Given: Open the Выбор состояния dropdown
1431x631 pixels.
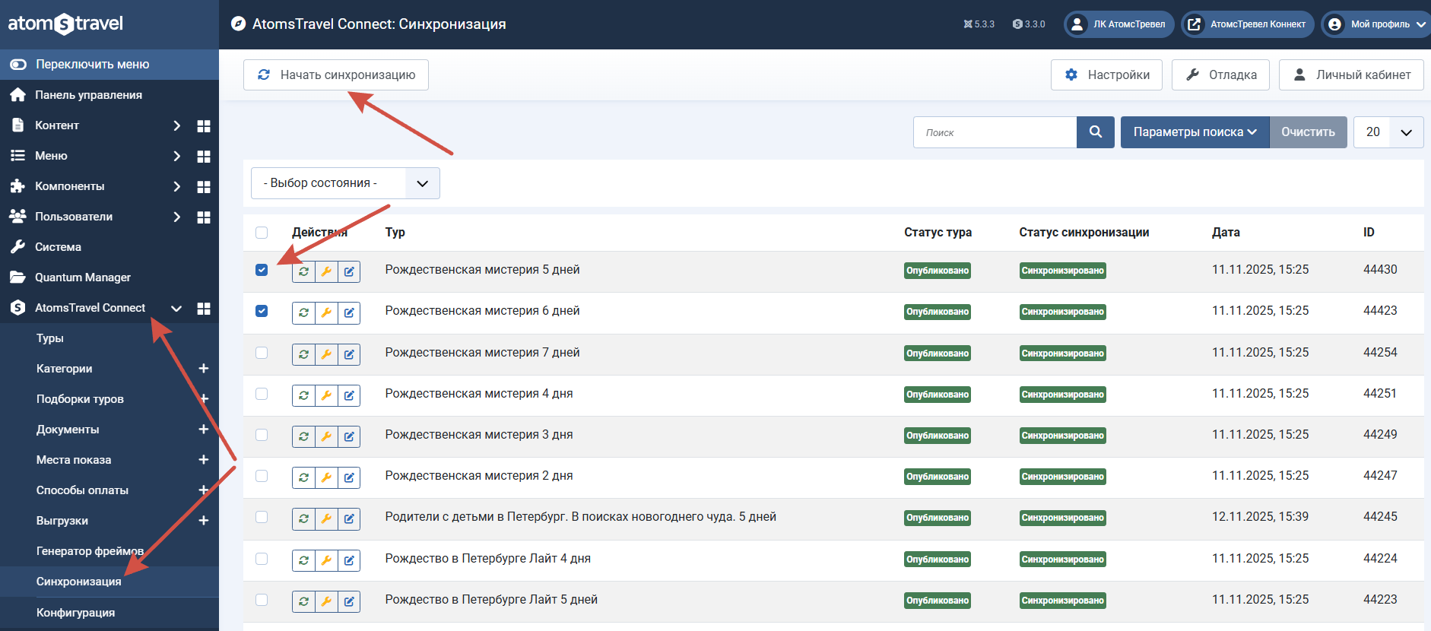Looking at the screenshot, I should [345, 183].
